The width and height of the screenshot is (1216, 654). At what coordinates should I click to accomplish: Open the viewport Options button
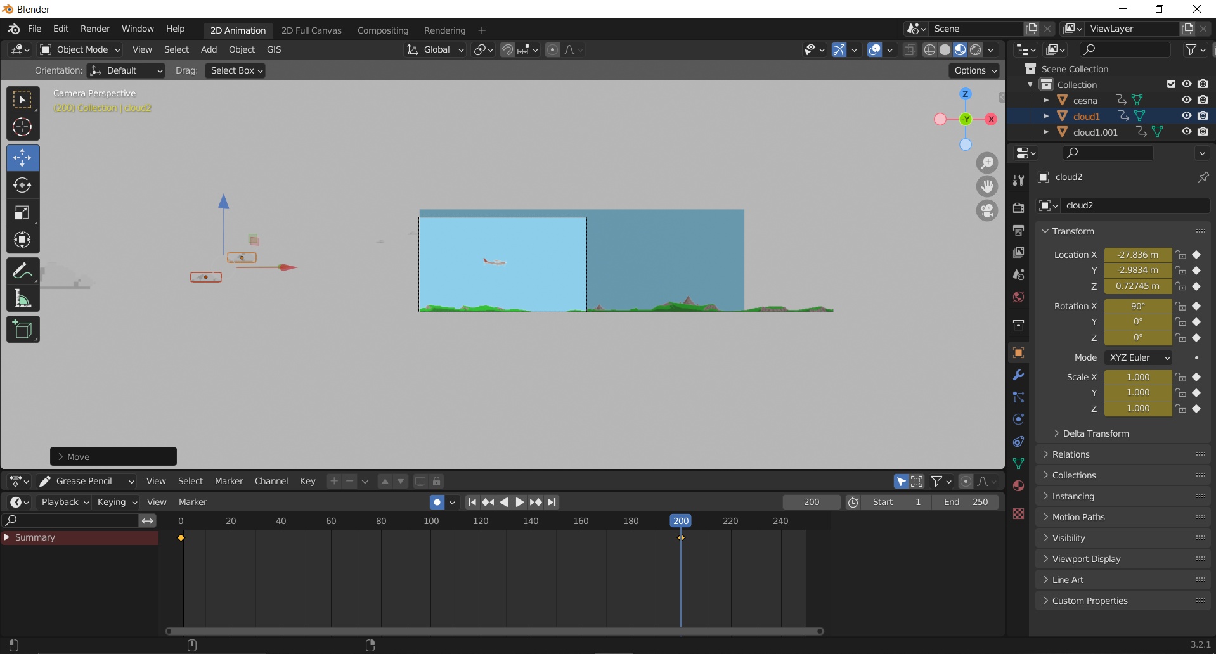(x=974, y=70)
